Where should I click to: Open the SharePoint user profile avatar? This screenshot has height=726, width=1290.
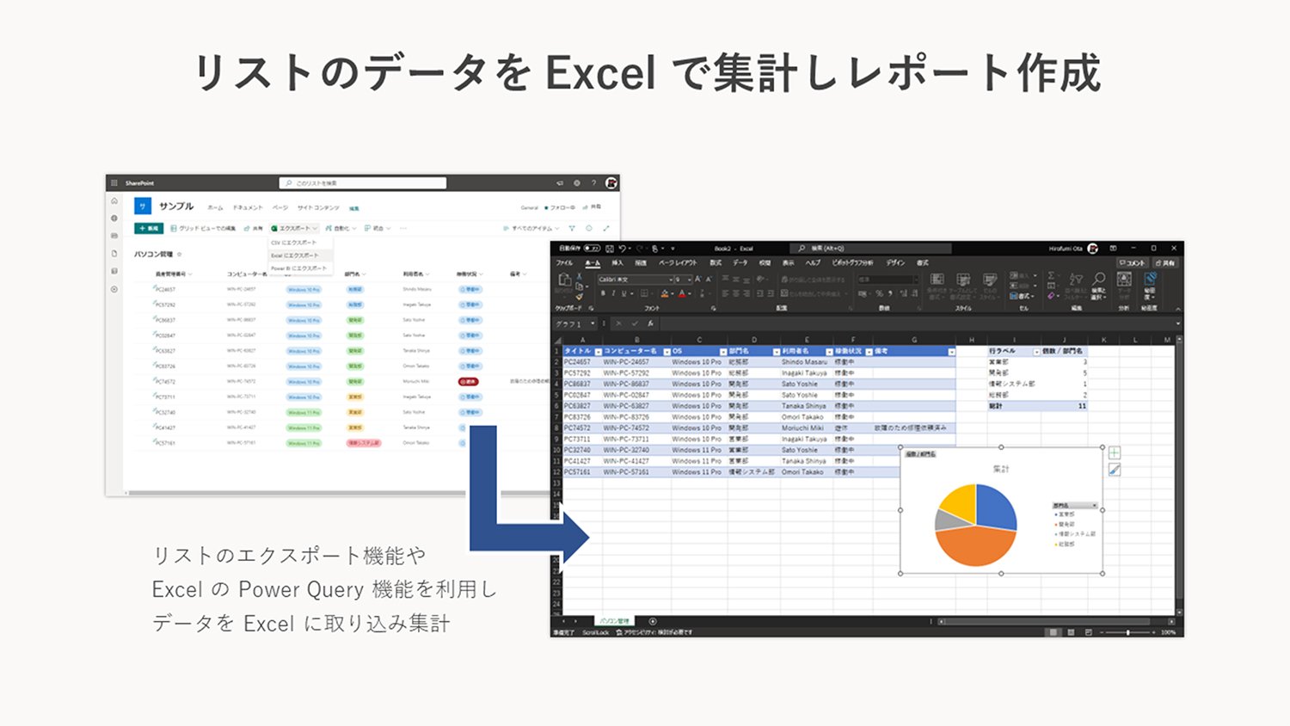[611, 183]
